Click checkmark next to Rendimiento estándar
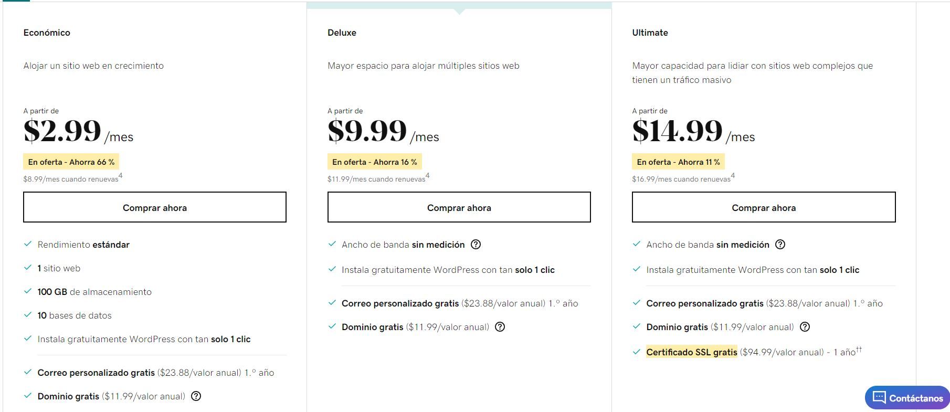 [x=28, y=244]
